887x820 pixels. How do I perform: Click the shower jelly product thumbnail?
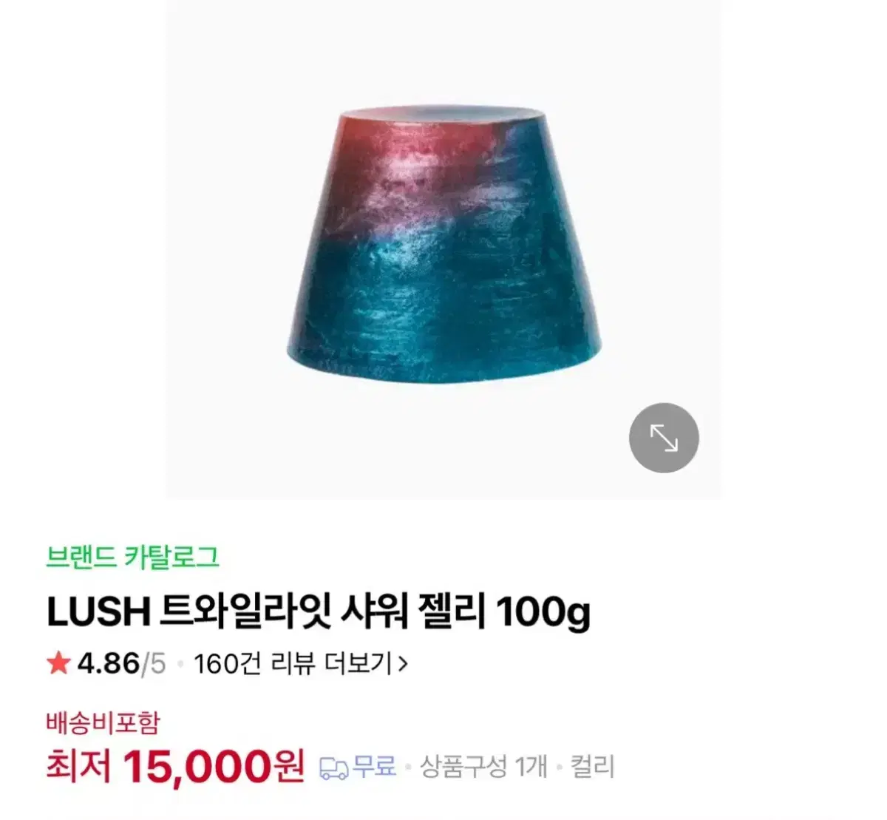pyautogui.click(x=443, y=249)
